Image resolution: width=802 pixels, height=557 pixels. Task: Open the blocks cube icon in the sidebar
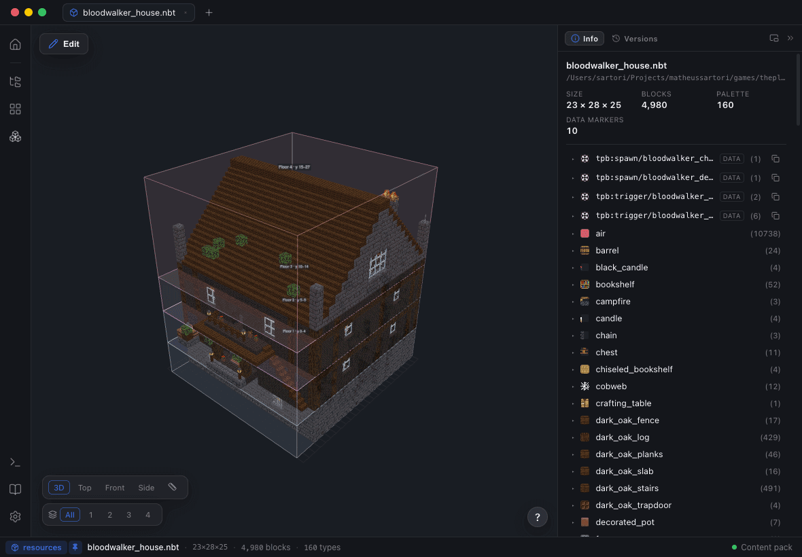pos(16,137)
